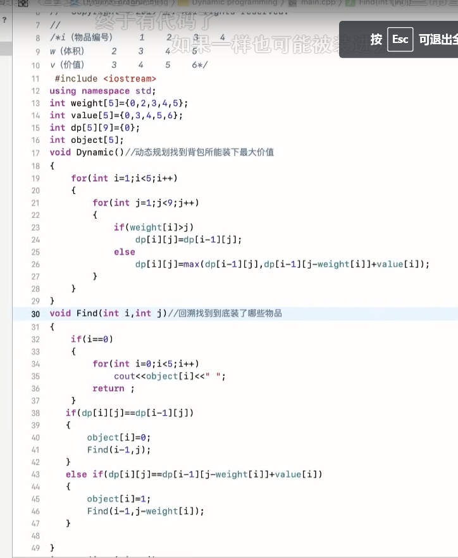Click the "int dp[5][9]={0};" declaration
Screen dimensions: 458x558
tap(95, 128)
